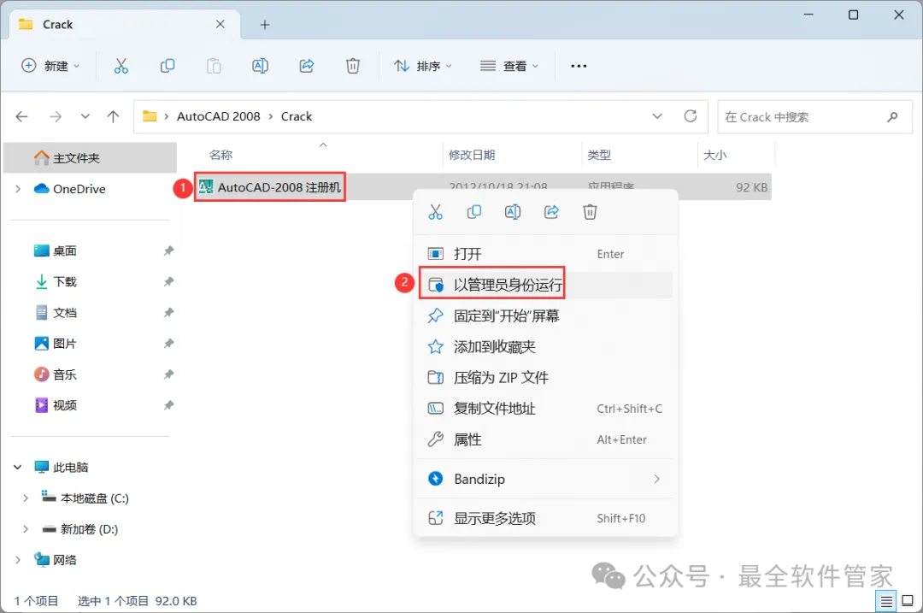923x613 pixels.
Task: Sort by 大小 column header
Action: [714, 155]
